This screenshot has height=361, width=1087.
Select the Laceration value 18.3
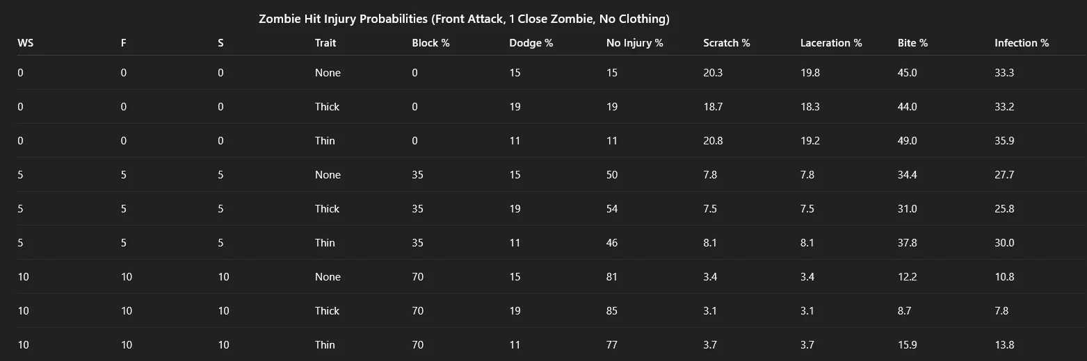(810, 107)
